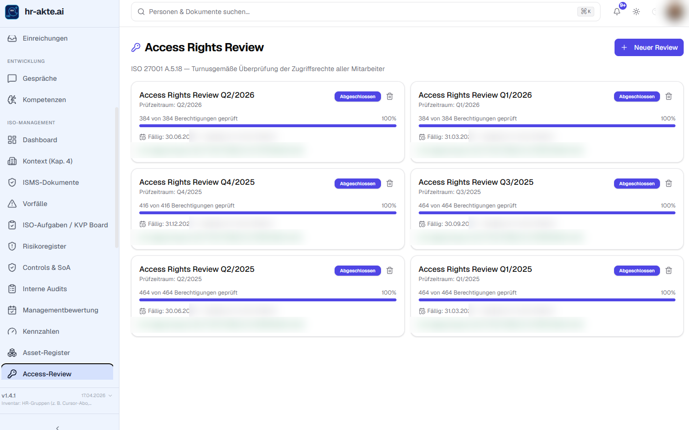689x430 pixels.
Task: Click the ⌘K shortcut badge
Action: (x=586, y=12)
